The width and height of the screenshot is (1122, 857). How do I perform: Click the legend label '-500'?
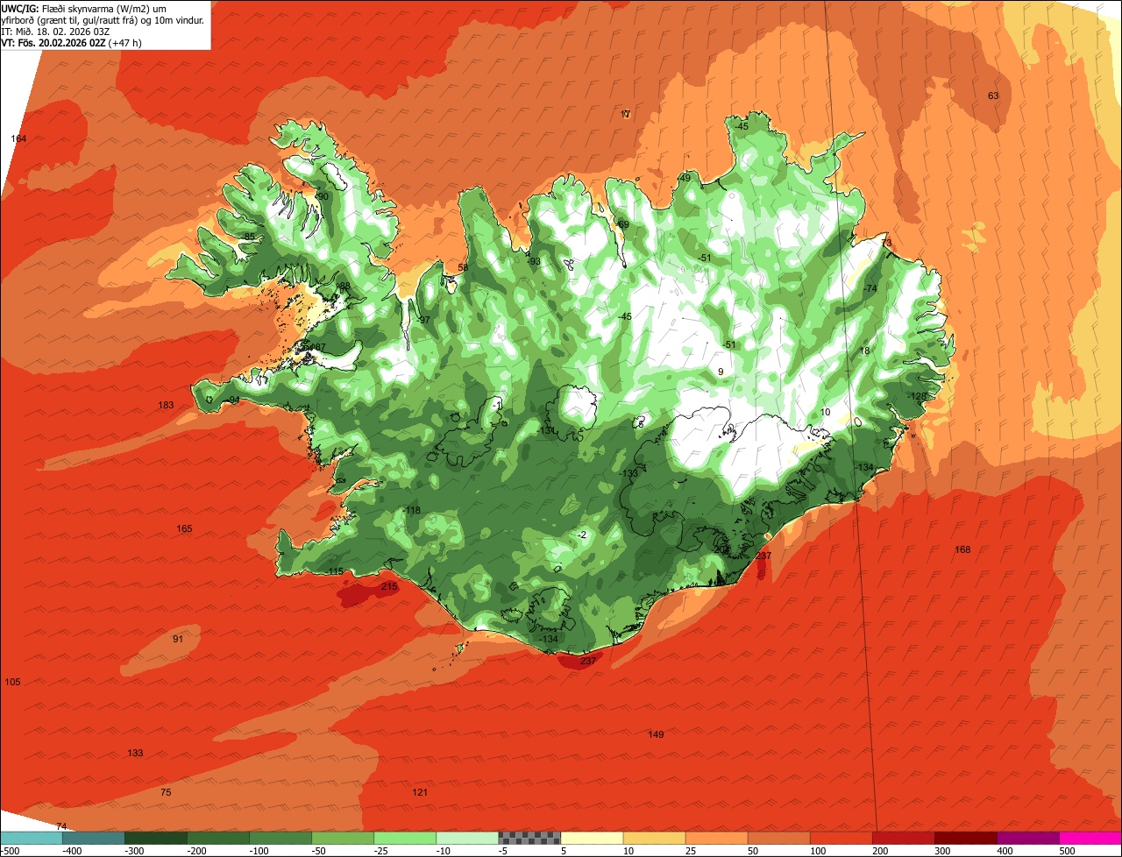[x=9, y=850]
